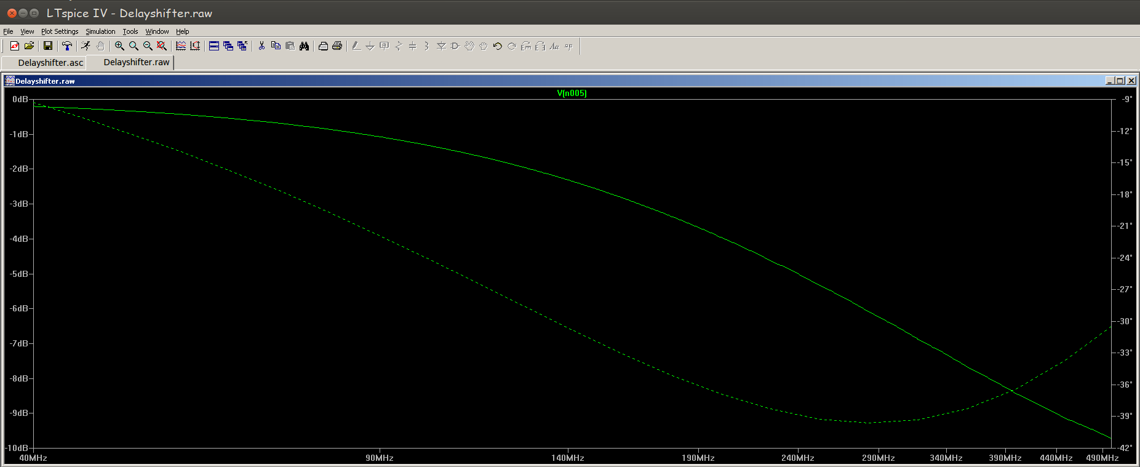
Task: Click the binoculars Find icon
Action: [304, 46]
